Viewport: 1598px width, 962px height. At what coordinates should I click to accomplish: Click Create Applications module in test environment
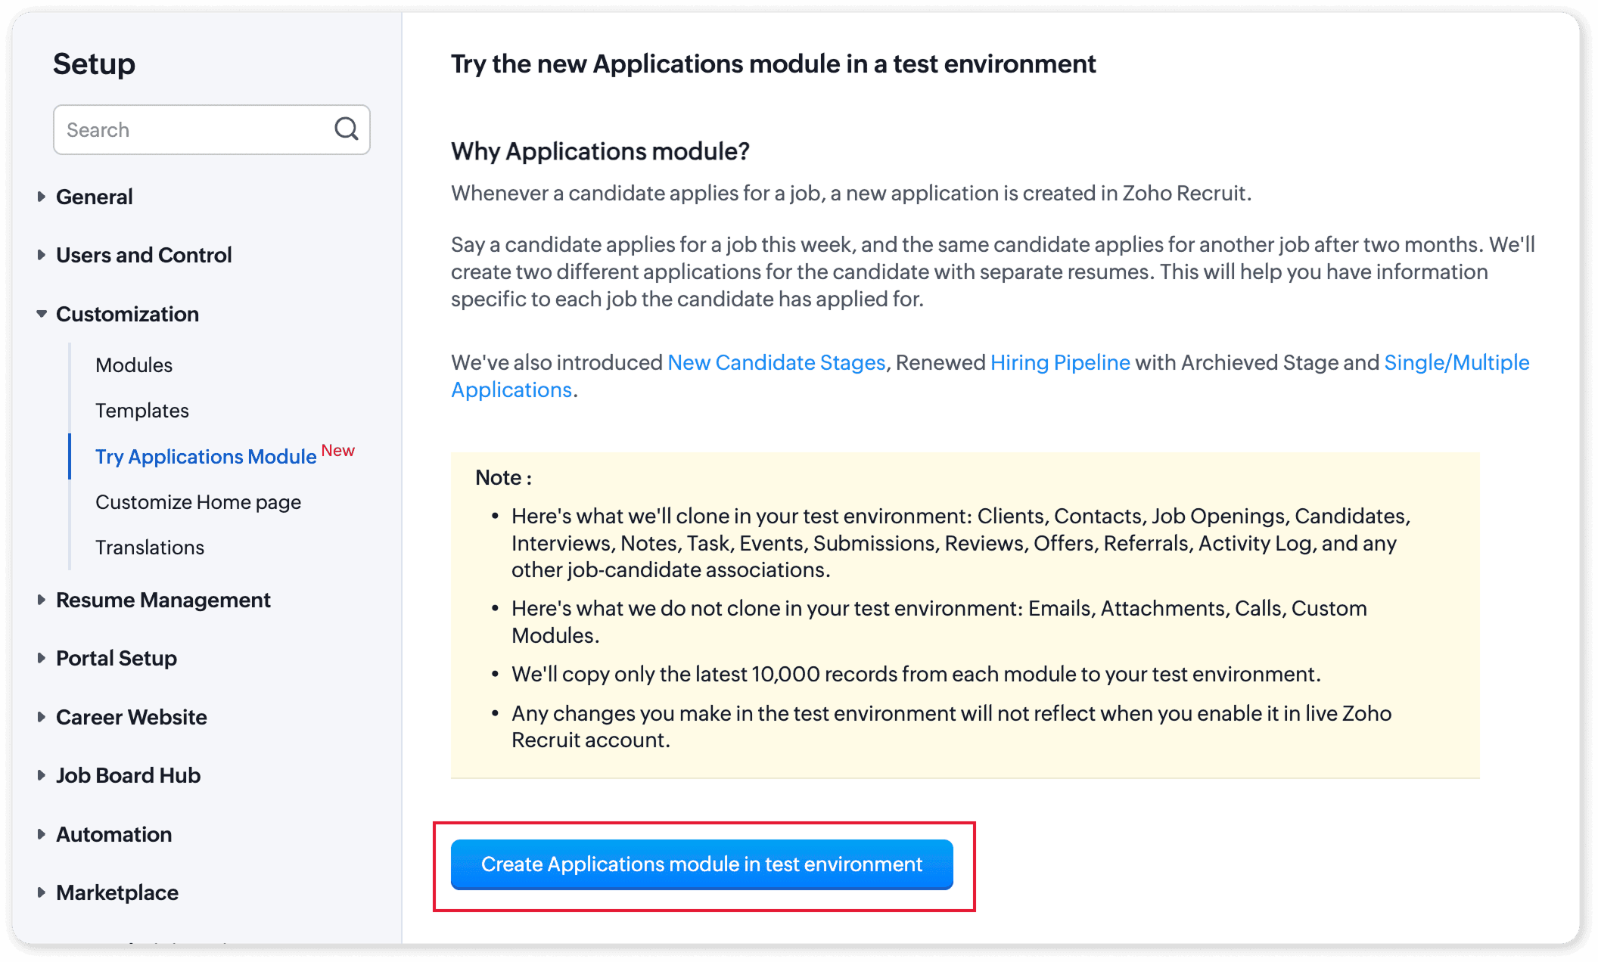[701, 864]
